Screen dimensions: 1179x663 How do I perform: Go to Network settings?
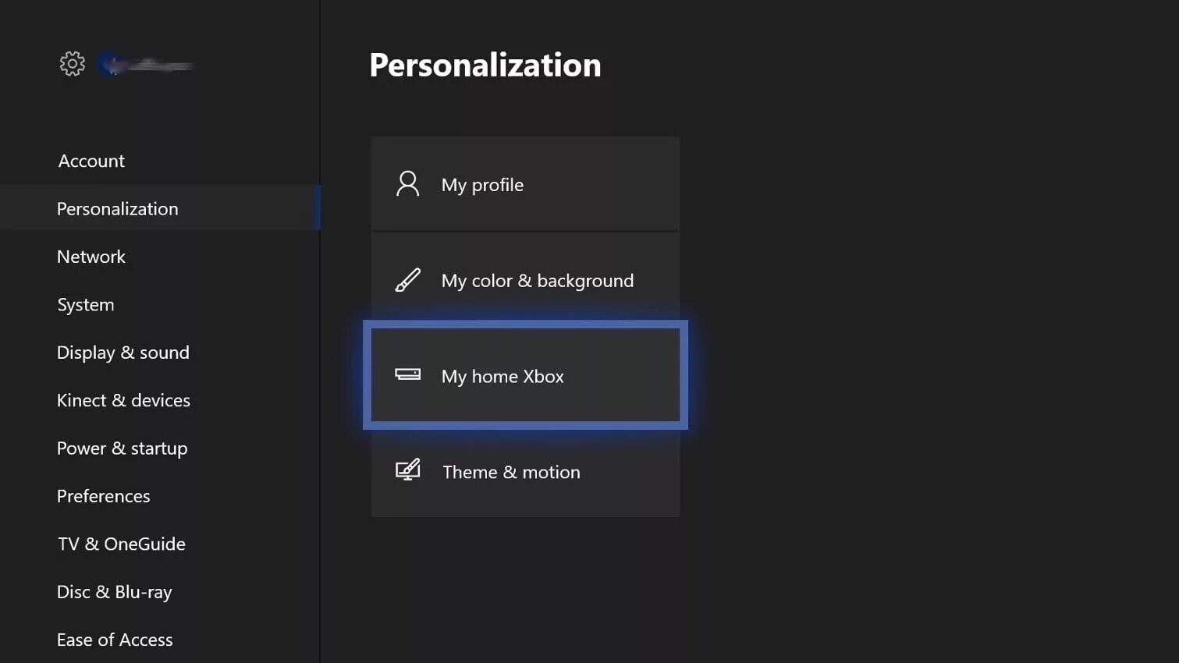pos(91,257)
